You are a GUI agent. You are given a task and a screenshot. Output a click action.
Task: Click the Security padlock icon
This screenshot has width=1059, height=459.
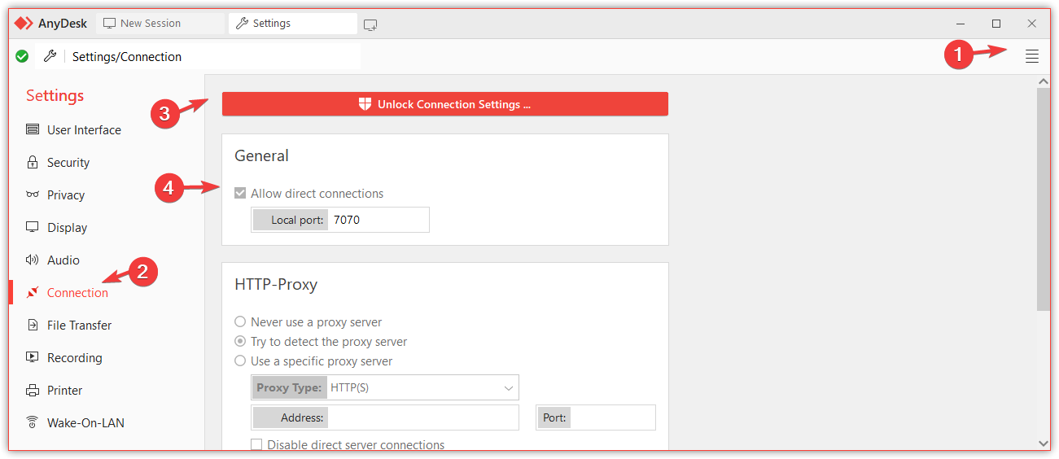pyautogui.click(x=33, y=162)
